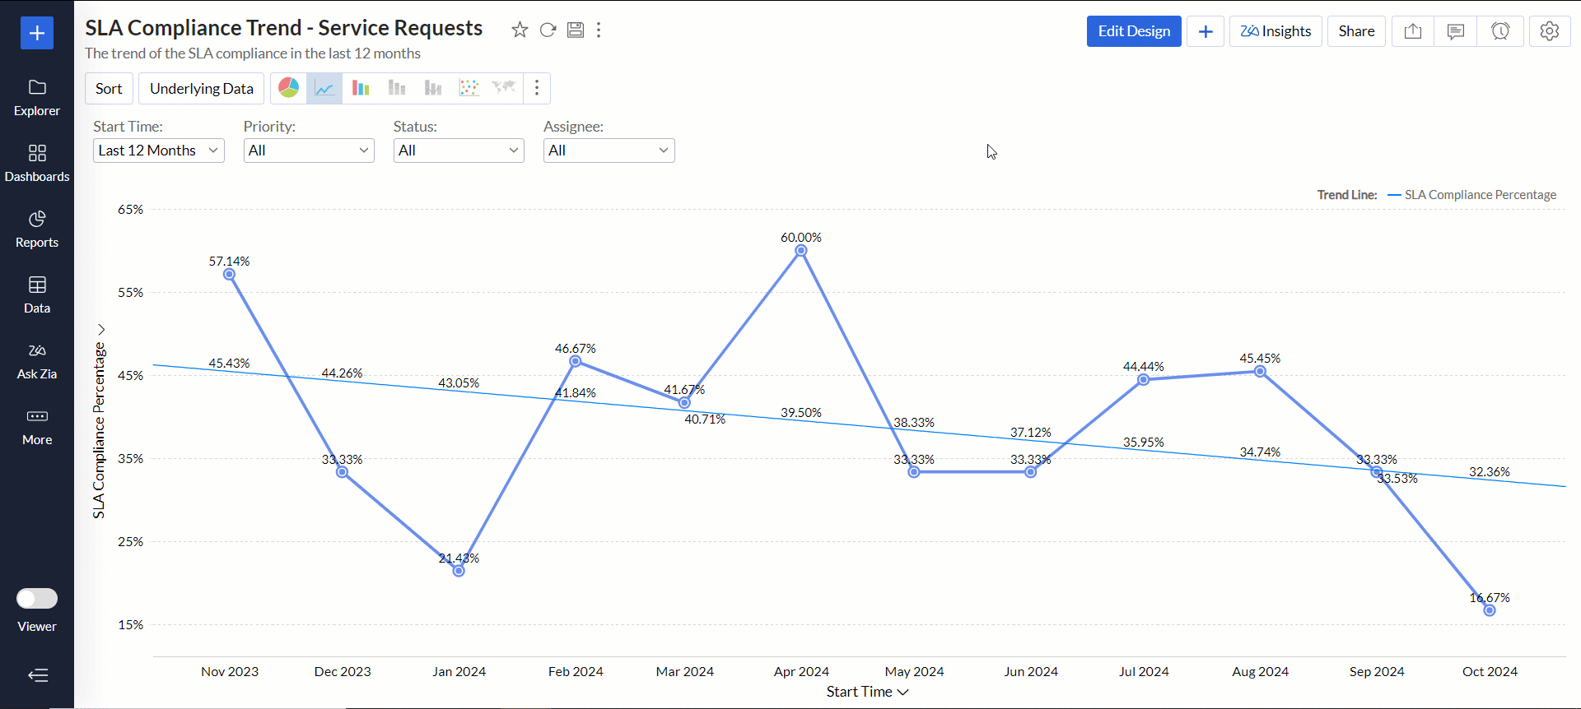Viewport: 1581px width, 709px height.
Task: Open the Start Time filter dropdown
Action: tap(158, 151)
